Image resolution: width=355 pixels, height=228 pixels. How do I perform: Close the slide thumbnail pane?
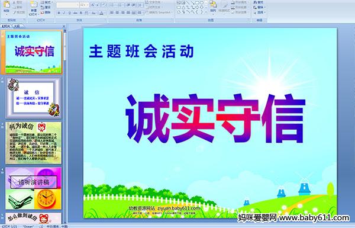64,26
